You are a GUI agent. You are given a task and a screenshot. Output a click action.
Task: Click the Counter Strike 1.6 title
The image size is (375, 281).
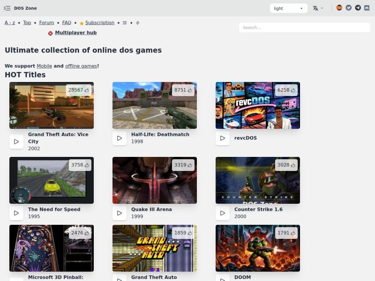click(x=258, y=209)
